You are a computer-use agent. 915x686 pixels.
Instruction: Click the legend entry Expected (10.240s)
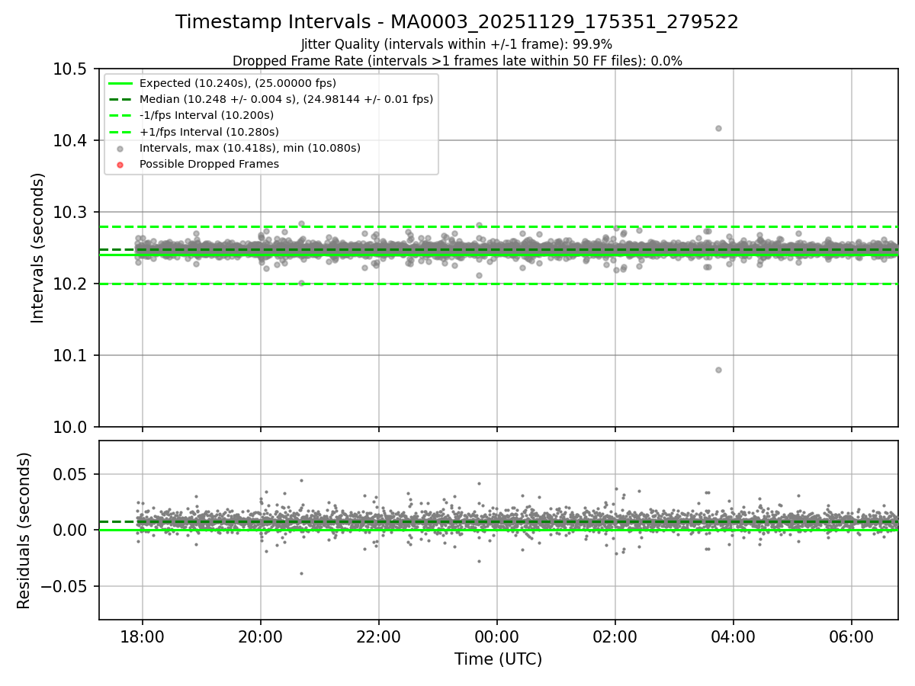[x=238, y=83]
